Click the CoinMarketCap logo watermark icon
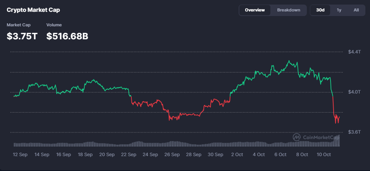Screen dimensions: 370x171 tap(297, 137)
